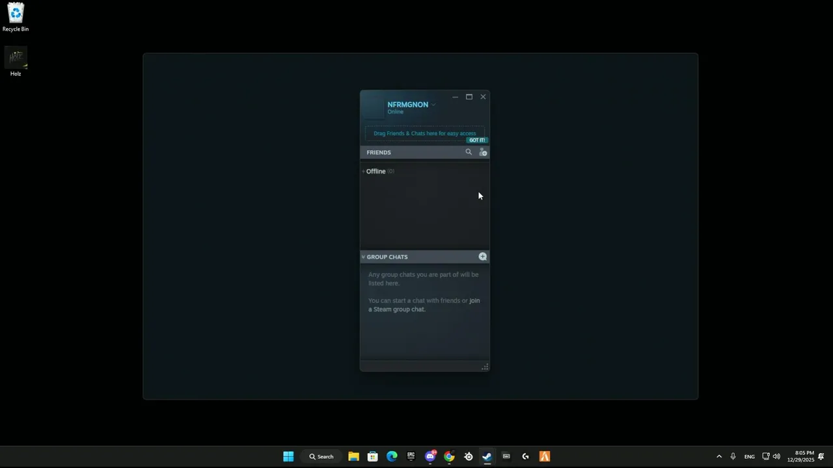
Task: Click the Add a Friend icon
Action: (483, 152)
